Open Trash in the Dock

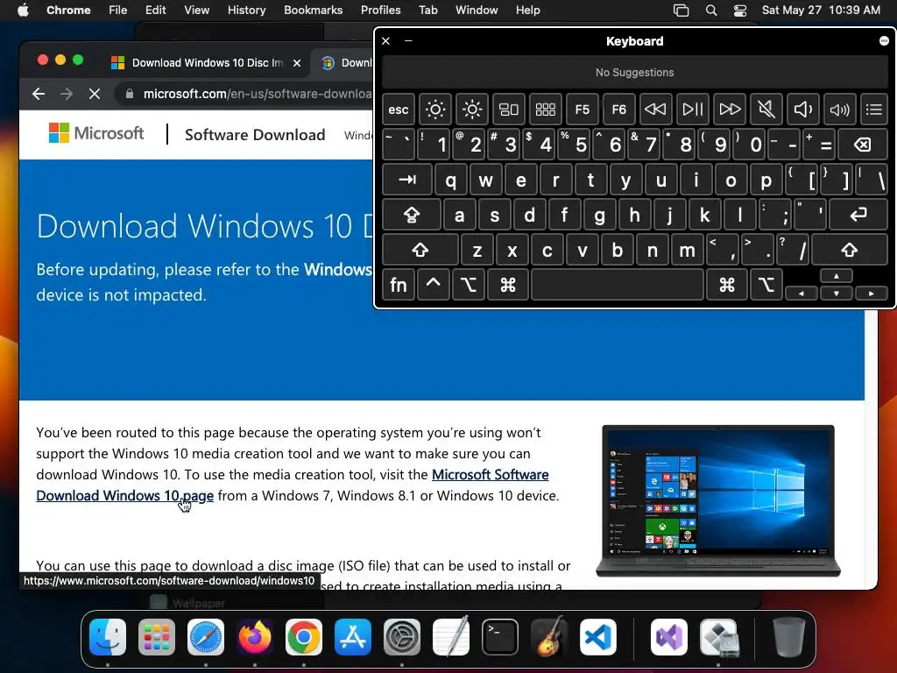pyautogui.click(x=789, y=637)
